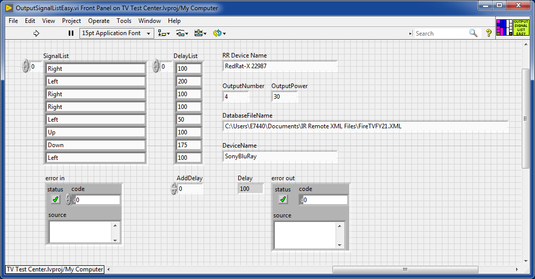This screenshot has width=535, height=279.
Task: Click the RR Device Name field
Action: (280, 66)
